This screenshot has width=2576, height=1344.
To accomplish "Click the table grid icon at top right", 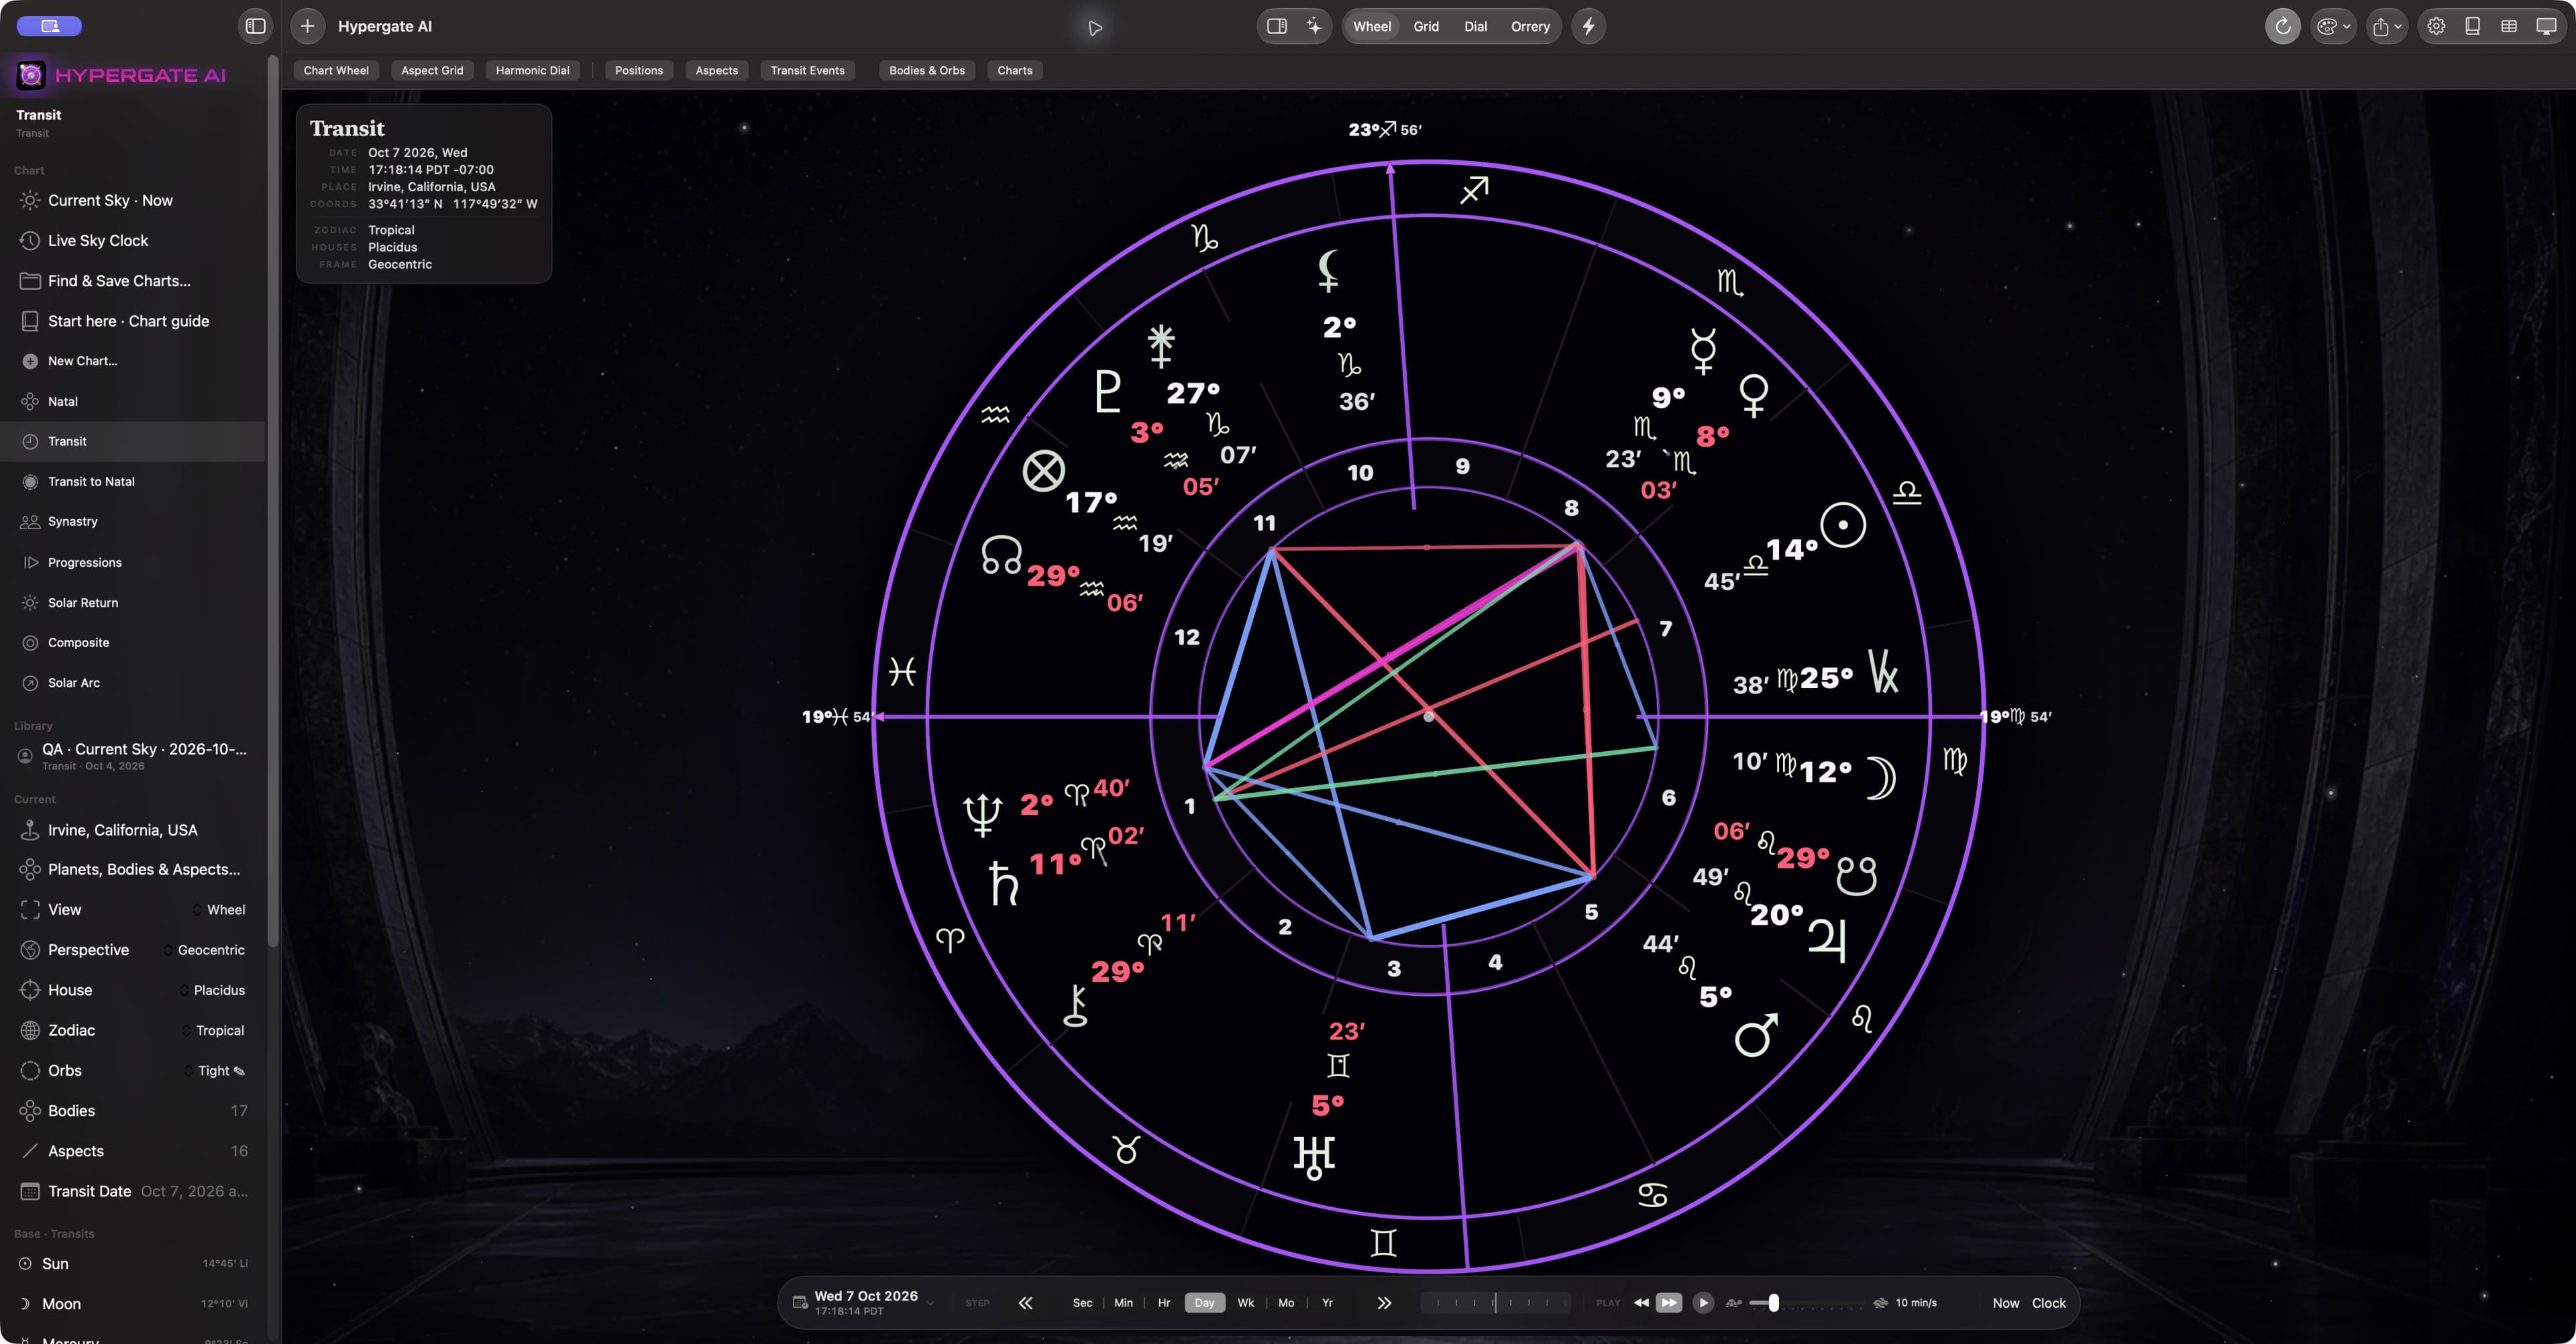I will (2509, 26).
